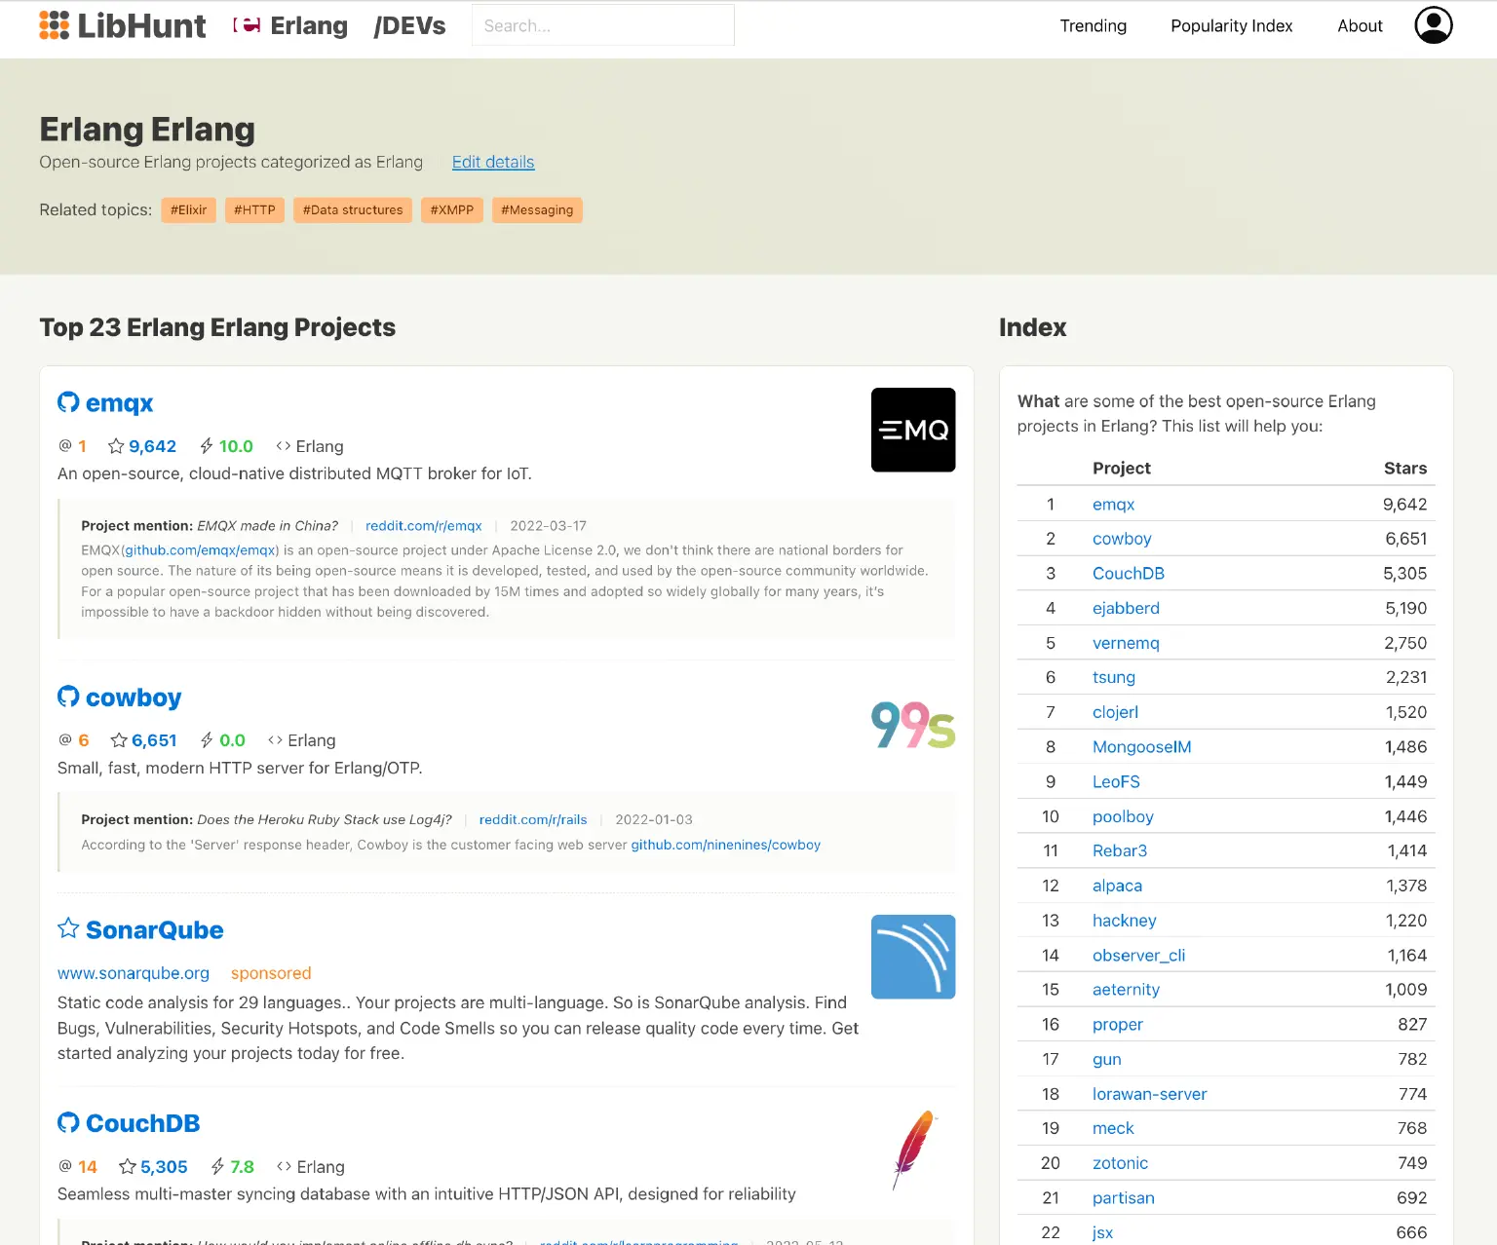Click the Edit details link
The width and height of the screenshot is (1497, 1245).
492,162
